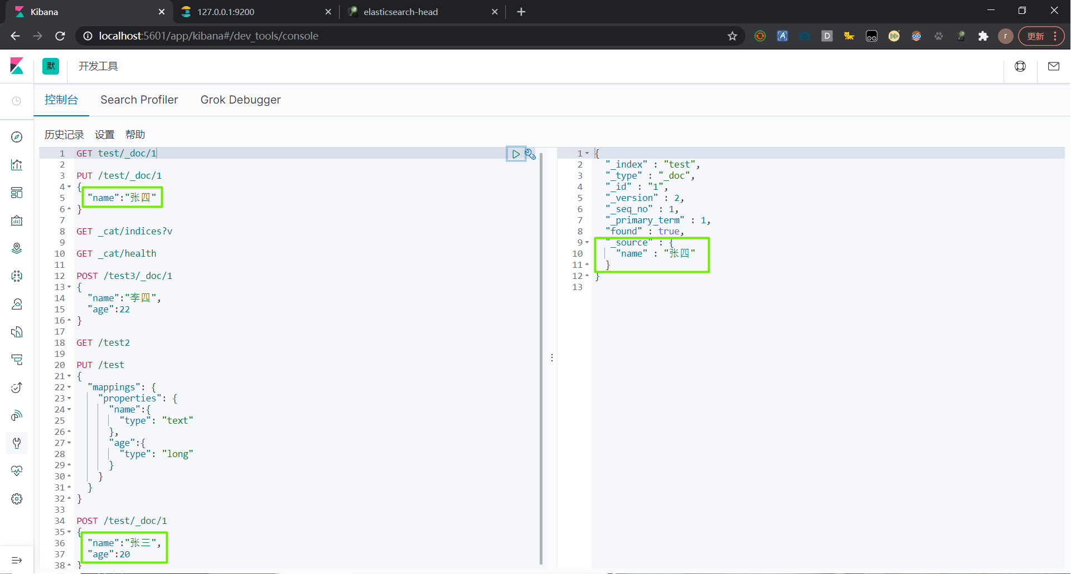1071x574 pixels.
Task: Collapse response root at output line 1
Action: pyautogui.click(x=587, y=153)
